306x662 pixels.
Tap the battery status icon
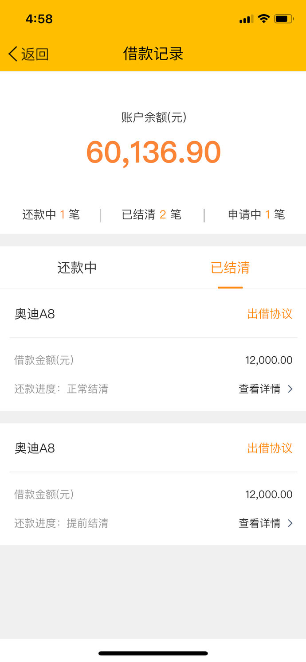click(284, 19)
